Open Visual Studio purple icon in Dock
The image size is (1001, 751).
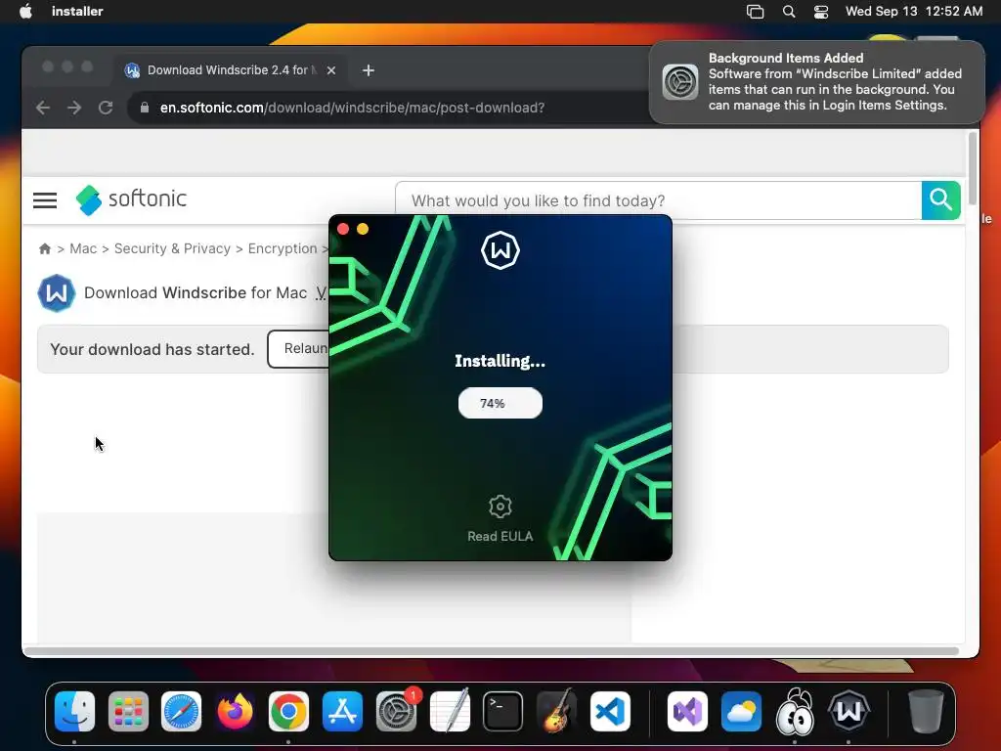tap(687, 711)
